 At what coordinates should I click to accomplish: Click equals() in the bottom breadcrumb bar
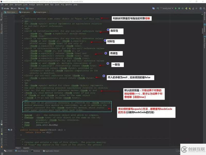point(26,148)
